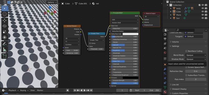Pick the Transform tool
The height and width of the screenshot is (95, 209).
tap(5, 37)
